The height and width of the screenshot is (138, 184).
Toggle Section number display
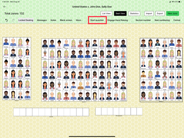pos(143,20)
